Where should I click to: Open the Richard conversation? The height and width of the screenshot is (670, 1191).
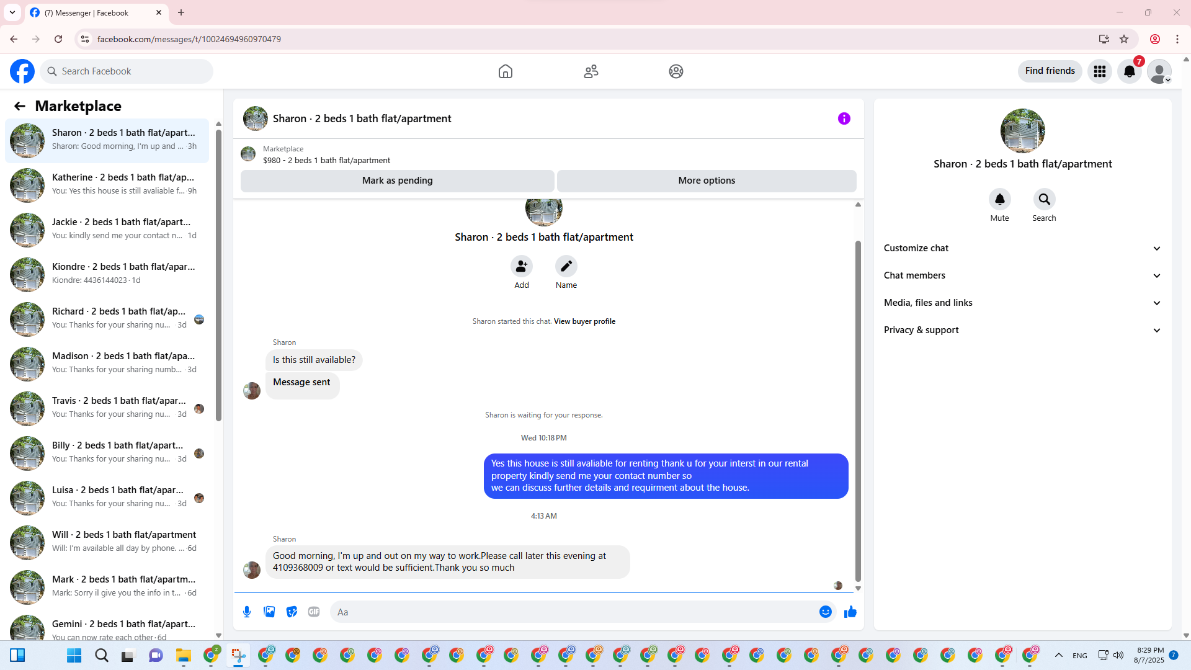click(107, 318)
